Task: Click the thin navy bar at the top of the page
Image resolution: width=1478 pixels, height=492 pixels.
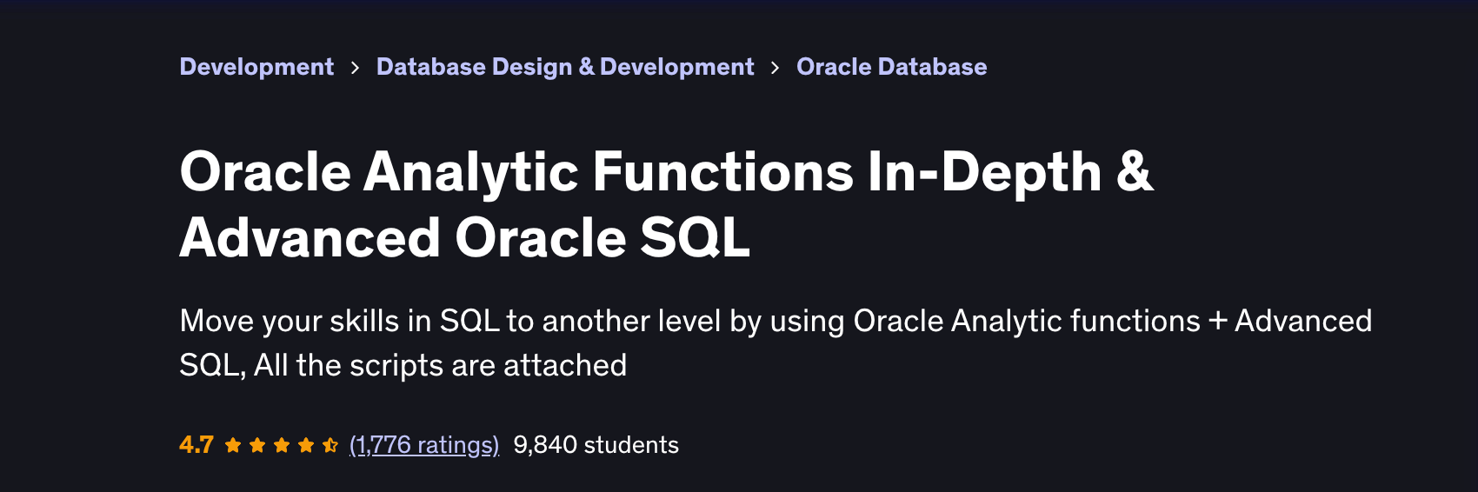Action: 739,4
